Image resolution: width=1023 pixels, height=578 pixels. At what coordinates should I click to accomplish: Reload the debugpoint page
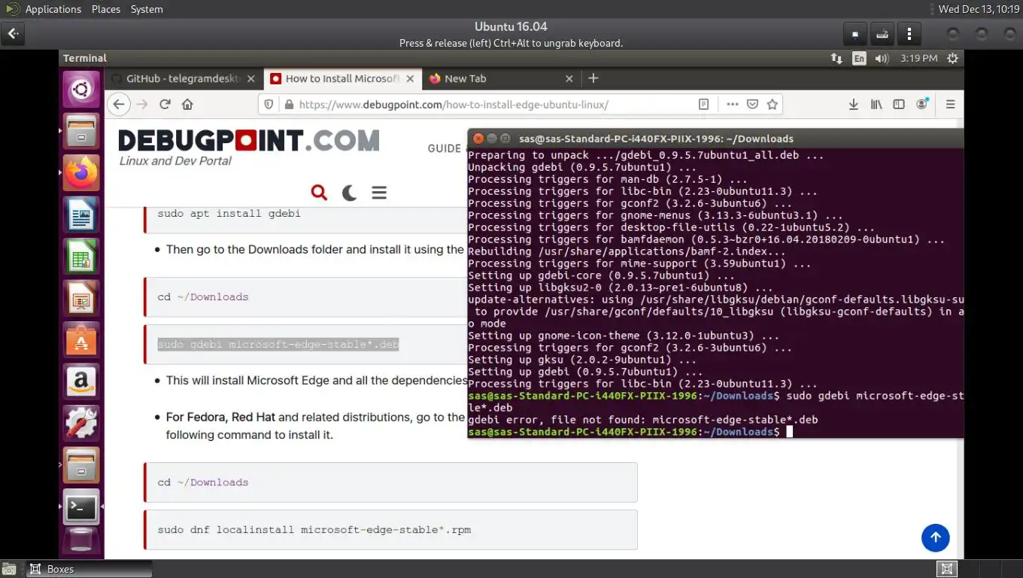165,105
